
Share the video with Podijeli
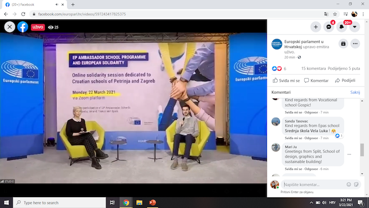[x=345, y=80]
